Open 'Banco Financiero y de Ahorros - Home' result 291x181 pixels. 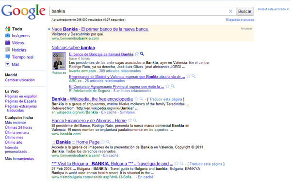pos(89,121)
